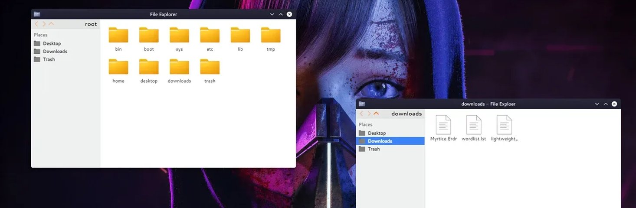Close the downloads File Explorer window
The height and width of the screenshot is (208, 636).
(x=614, y=104)
